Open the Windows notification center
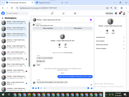The width and height of the screenshot is (129, 97). [x=125, y=95]
